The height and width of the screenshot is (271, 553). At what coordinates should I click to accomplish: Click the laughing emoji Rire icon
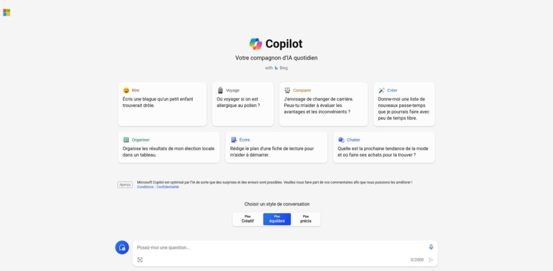click(x=126, y=90)
